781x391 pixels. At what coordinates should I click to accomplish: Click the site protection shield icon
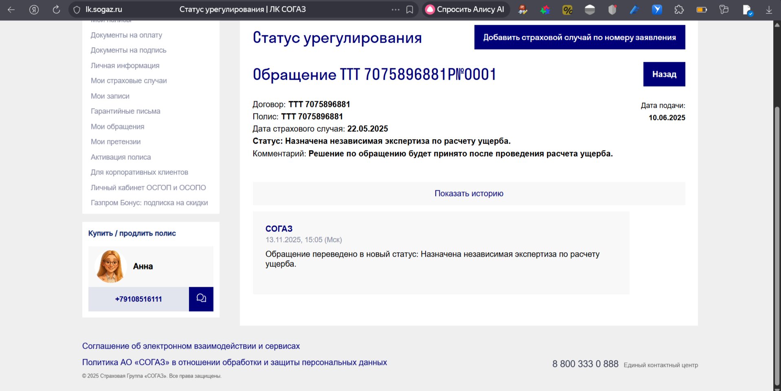coord(77,9)
